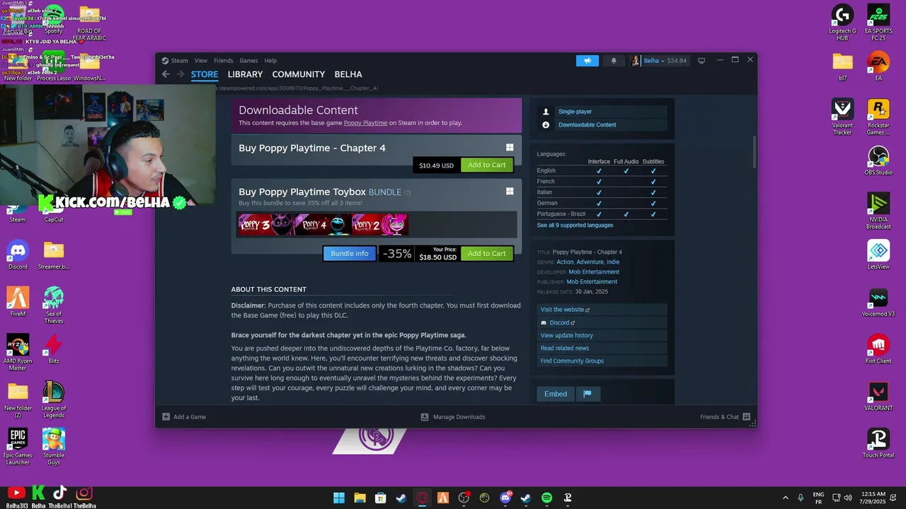Open the FiveM desktop icon

tap(18, 303)
